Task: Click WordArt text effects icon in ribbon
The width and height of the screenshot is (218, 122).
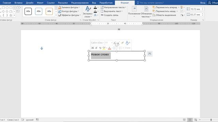Action: tap(96, 15)
